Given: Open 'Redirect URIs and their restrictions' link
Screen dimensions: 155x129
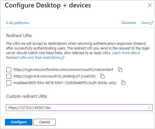Looking at the screenshot, I should pyautogui.click(x=33, y=57).
